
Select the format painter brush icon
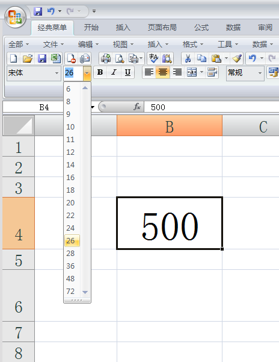(237, 58)
